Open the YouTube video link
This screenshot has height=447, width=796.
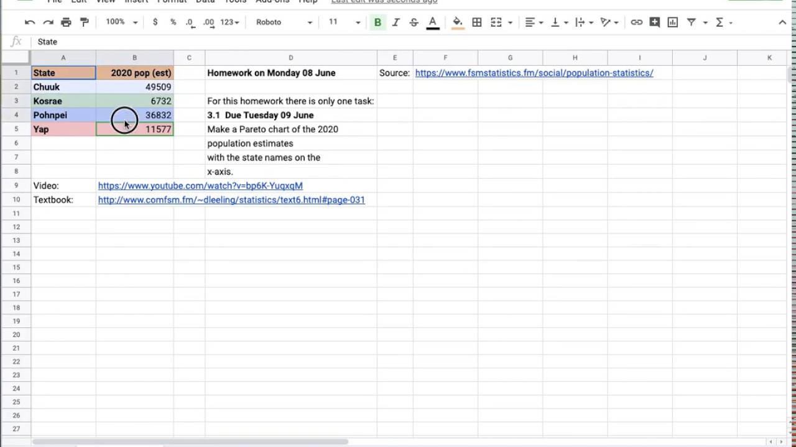[x=200, y=186]
